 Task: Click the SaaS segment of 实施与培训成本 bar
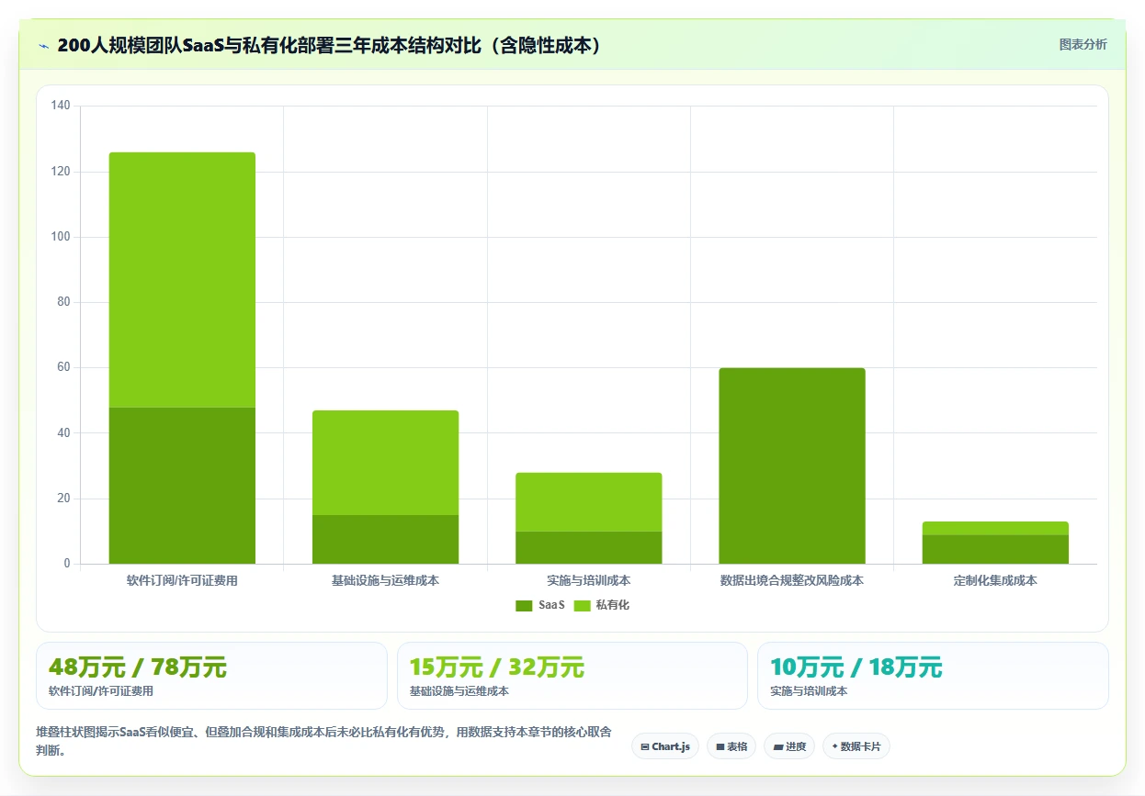pos(589,547)
